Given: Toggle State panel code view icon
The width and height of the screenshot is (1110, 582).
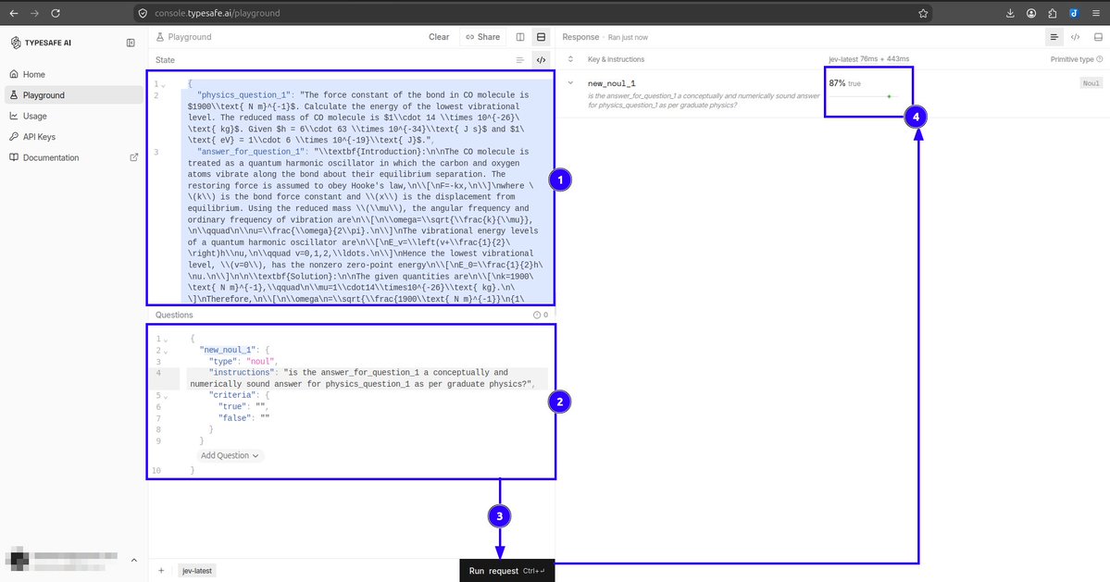Looking at the screenshot, I should click(541, 60).
